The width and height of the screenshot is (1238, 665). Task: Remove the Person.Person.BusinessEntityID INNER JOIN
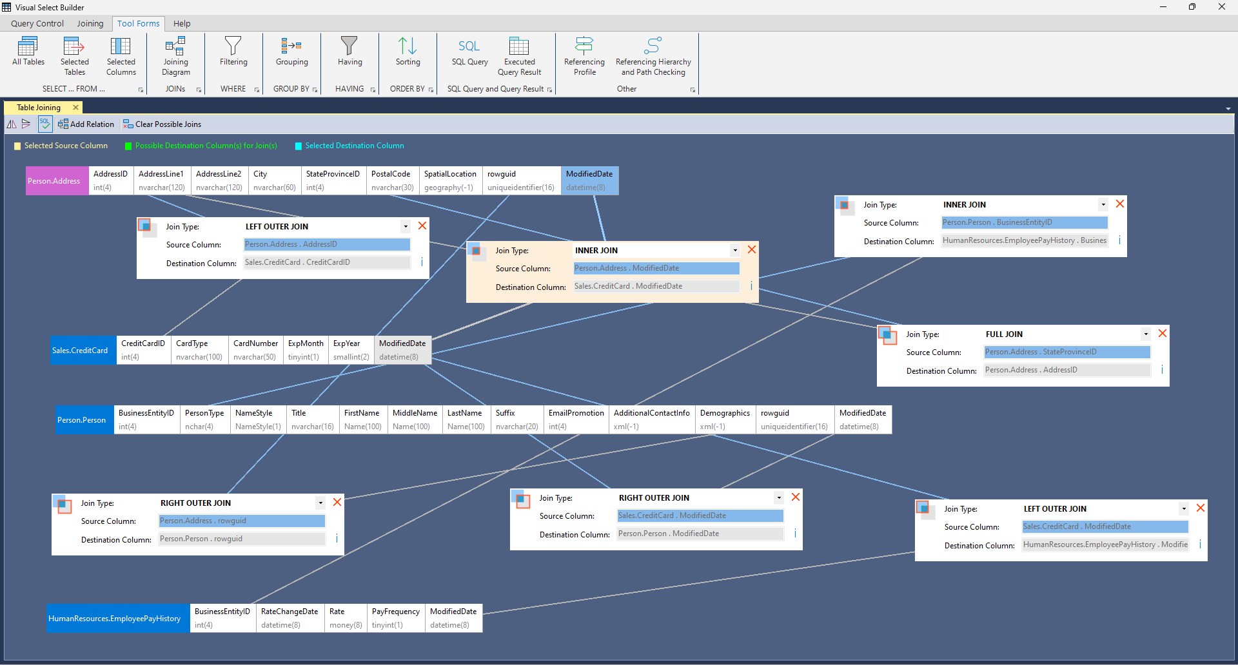1120,204
